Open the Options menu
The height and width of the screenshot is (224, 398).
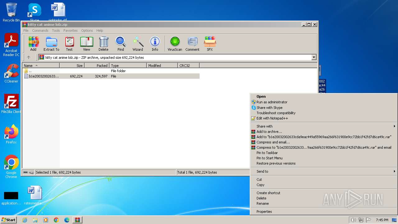click(87, 30)
